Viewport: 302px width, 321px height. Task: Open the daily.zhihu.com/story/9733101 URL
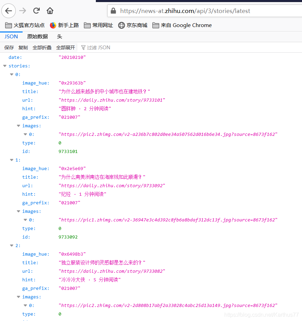pos(112,100)
